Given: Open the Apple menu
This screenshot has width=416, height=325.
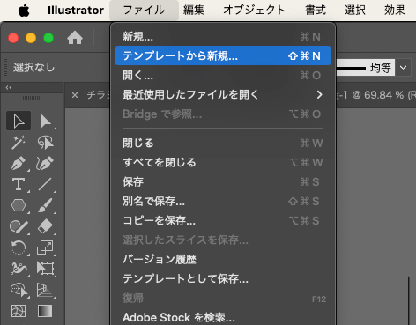Looking at the screenshot, I should point(24,11).
